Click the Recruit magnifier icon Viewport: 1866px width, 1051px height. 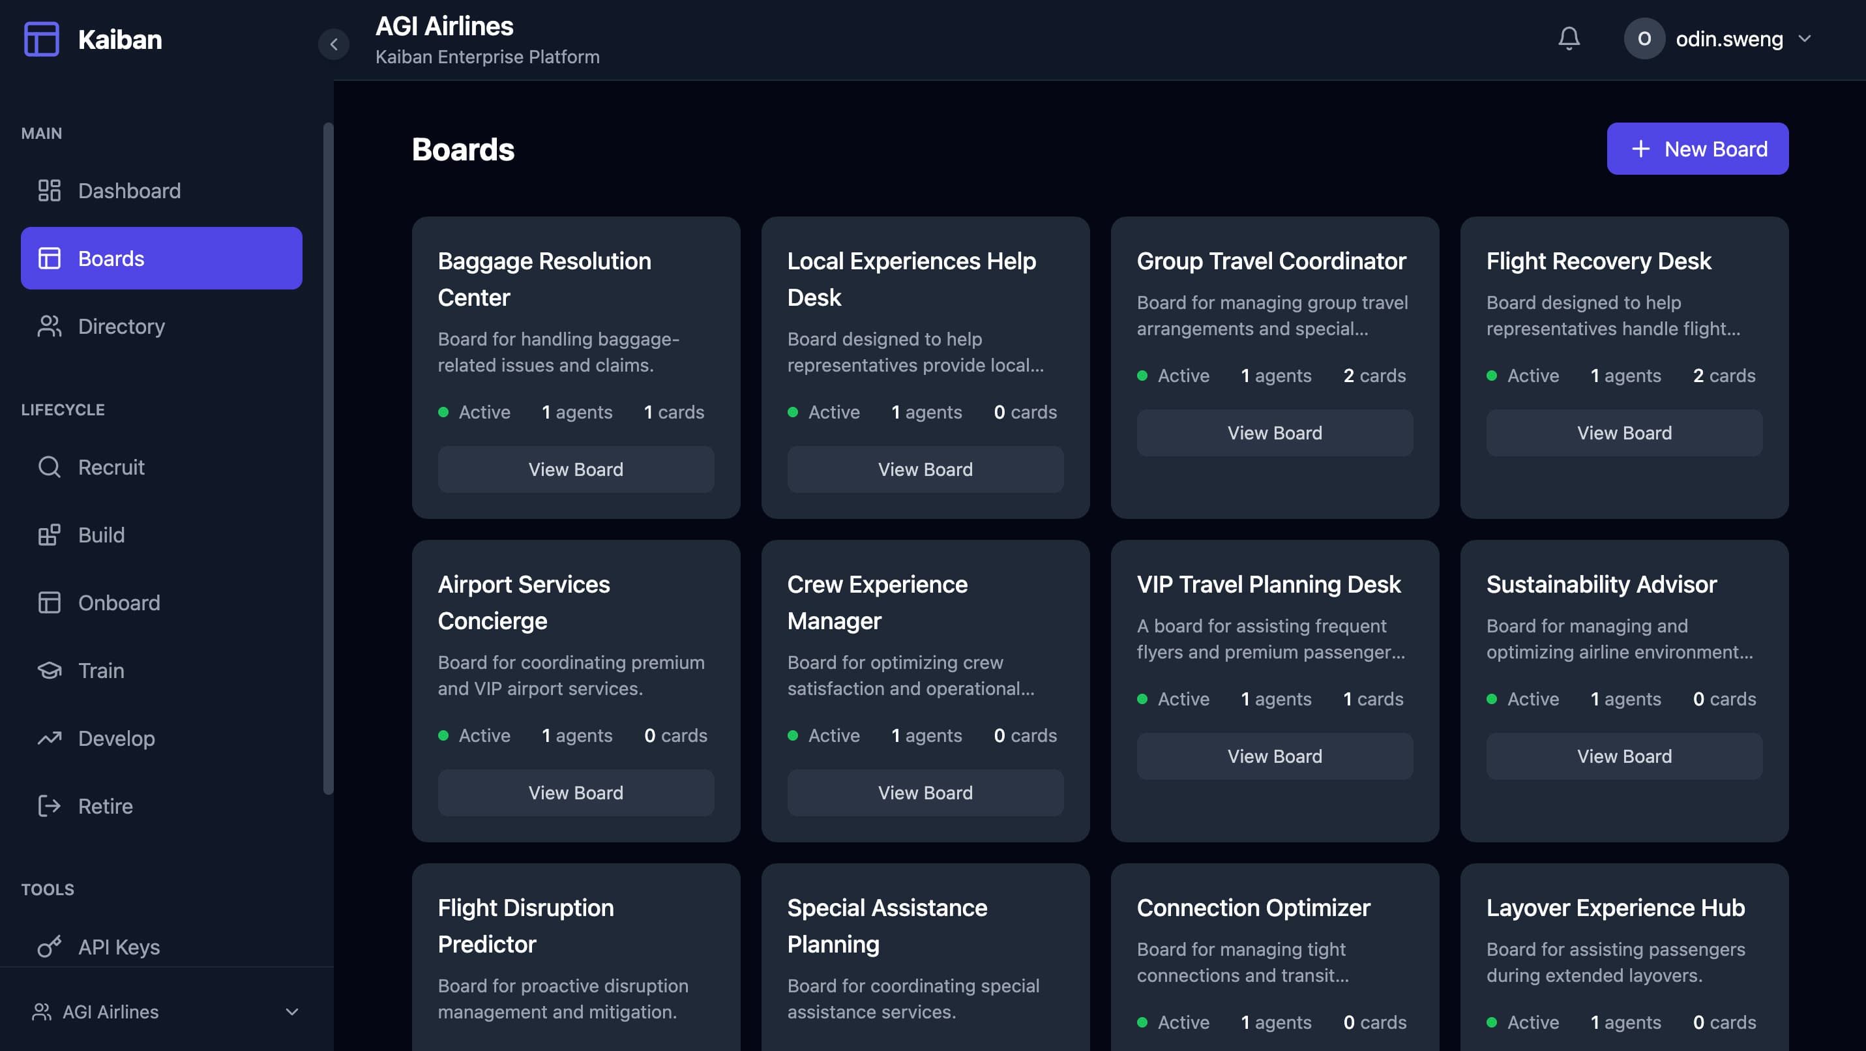click(x=50, y=467)
